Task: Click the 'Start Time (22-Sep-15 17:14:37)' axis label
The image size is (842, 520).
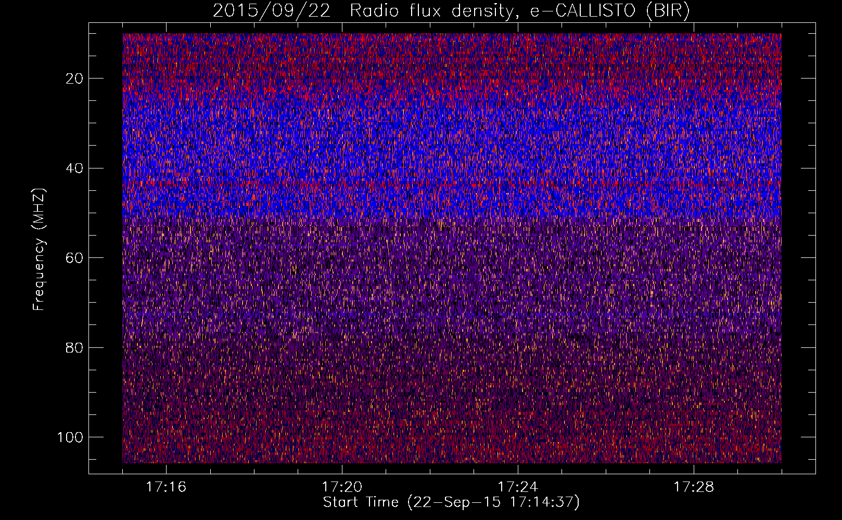Action: [451, 502]
